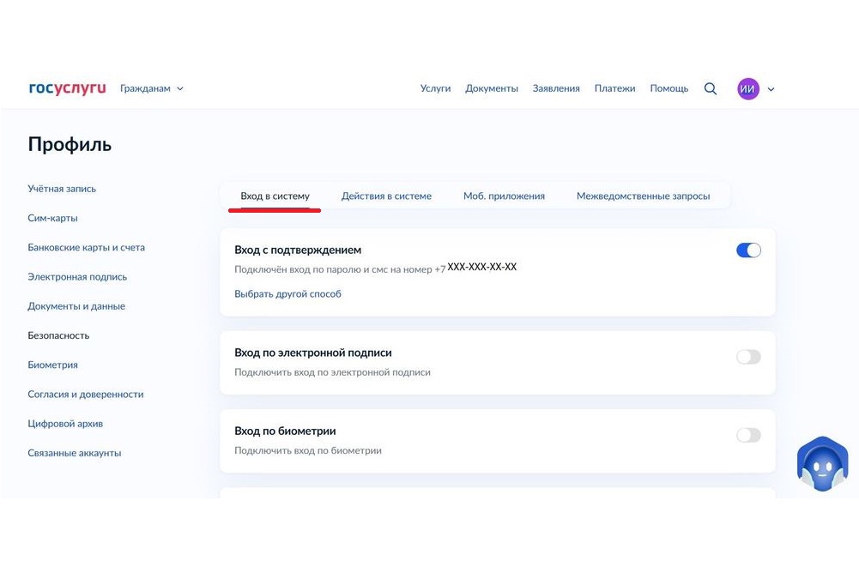Open the search magnifier icon
The image size is (859, 573).
coord(710,88)
